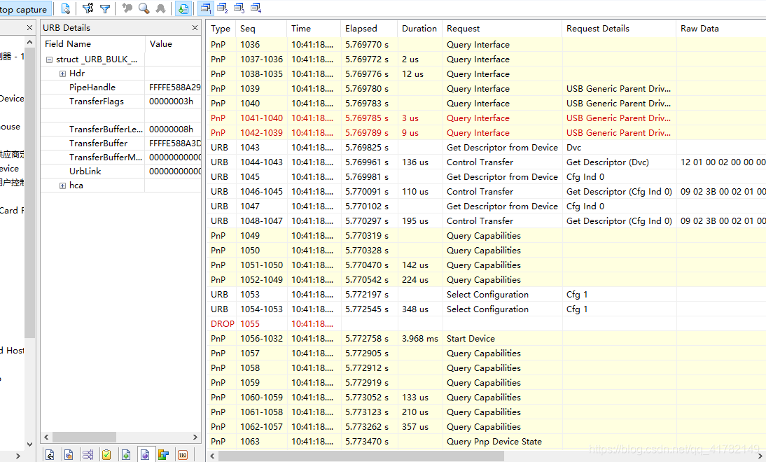766x462 pixels.
Task: Click the 348 us duration cell
Action: (x=419, y=309)
